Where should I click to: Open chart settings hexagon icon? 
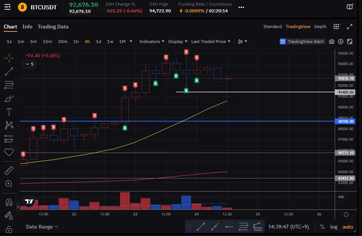pyautogui.click(x=341, y=42)
